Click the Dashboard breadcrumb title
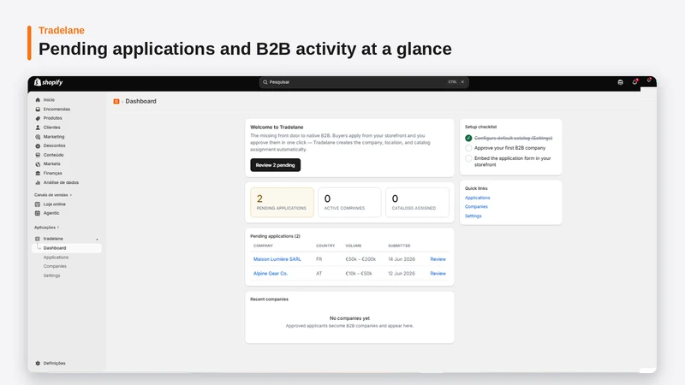Image resolution: width=685 pixels, height=385 pixels. 140,101
